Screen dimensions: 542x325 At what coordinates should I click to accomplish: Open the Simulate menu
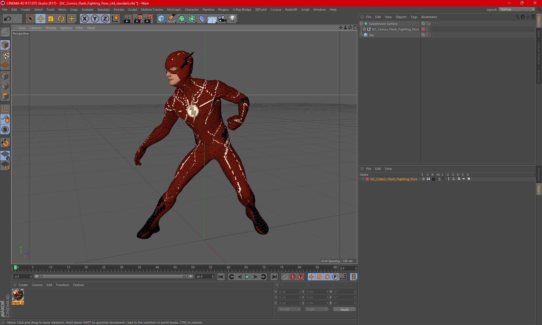point(104,10)
